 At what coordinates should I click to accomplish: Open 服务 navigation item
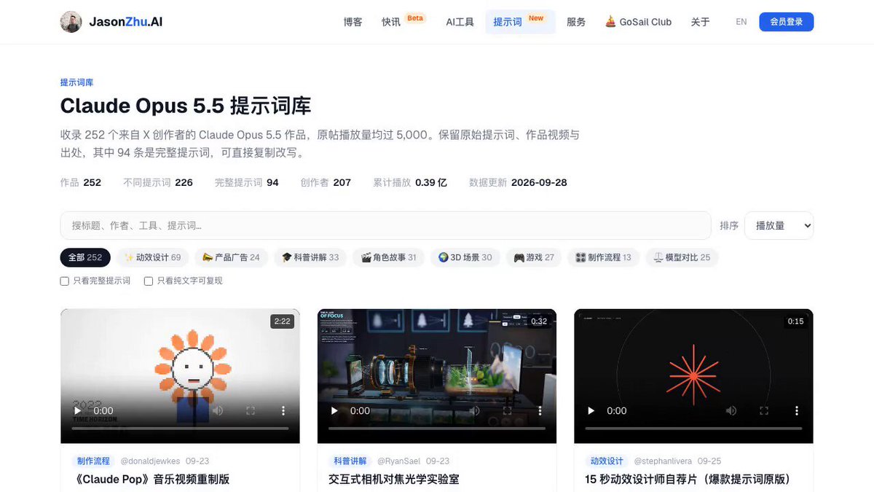coord(576,22)
